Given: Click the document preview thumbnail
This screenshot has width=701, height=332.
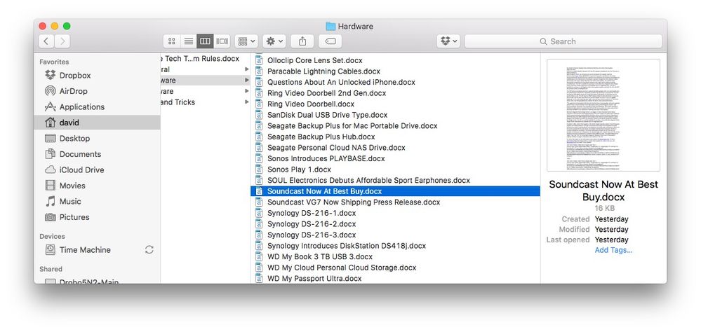Looking at the screenshot, I should [603, 115].
